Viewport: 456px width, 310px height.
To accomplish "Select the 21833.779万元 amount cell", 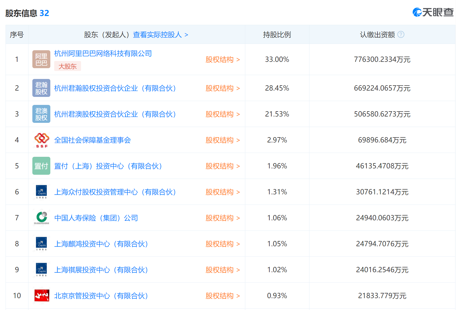I will (x=382, y=296).
